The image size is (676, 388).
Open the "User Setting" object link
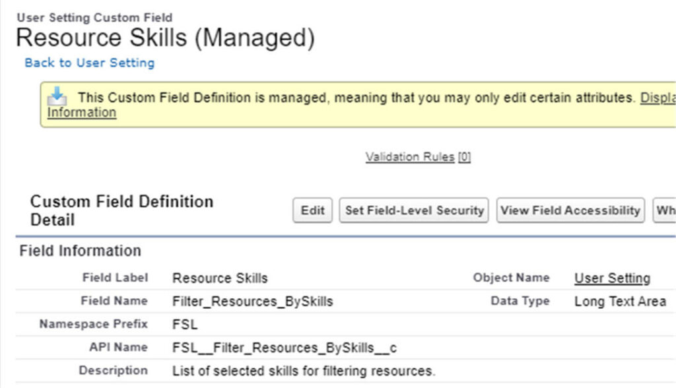(x=612, y=278)
